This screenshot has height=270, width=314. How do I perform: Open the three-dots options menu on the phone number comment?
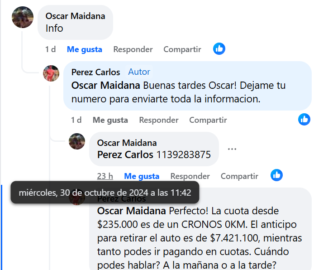pos(232,149)
